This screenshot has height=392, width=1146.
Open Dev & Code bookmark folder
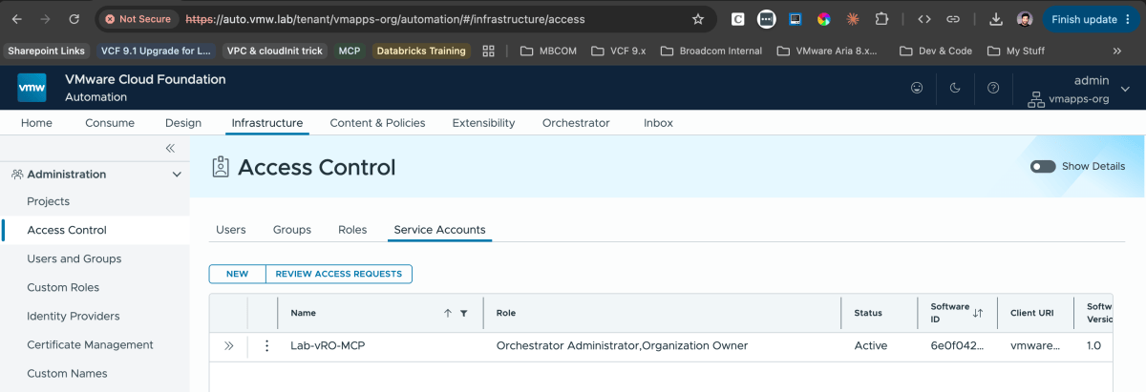[x=935, y=51]
